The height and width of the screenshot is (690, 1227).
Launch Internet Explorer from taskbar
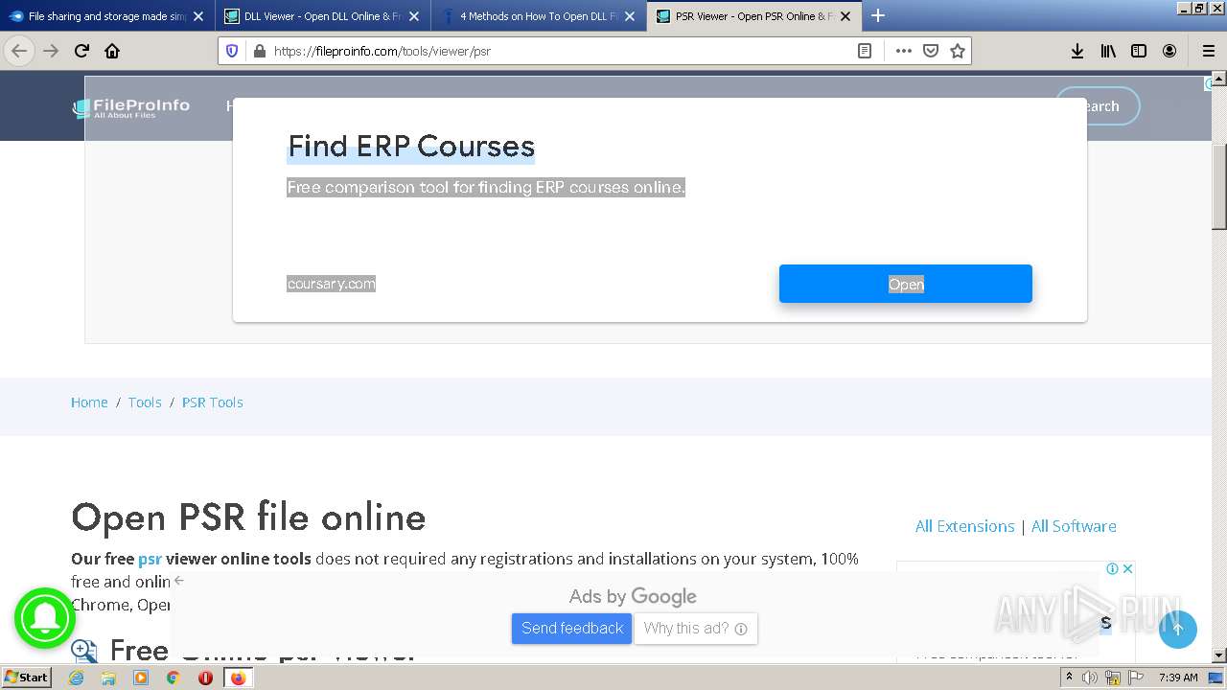click(77, 678)
